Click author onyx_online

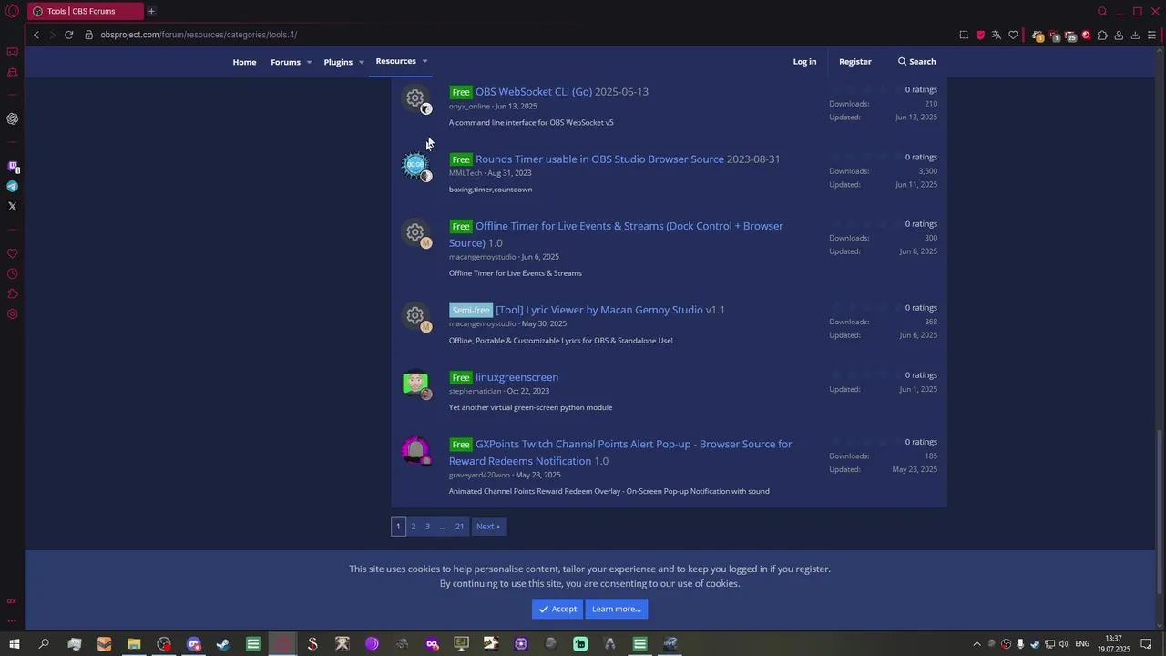469,106
